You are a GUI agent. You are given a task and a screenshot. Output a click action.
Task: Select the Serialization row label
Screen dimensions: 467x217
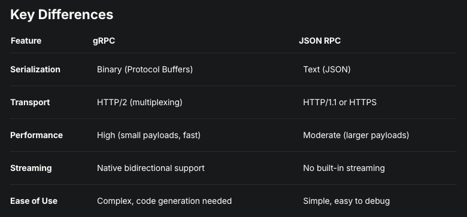pyautogui.click(x=35, y=69)
